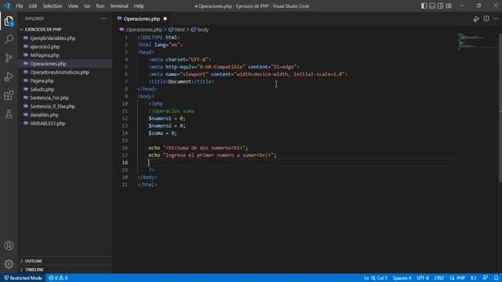This screenshot has height=282, width=502.
Task: Open Variables.php file
Action: [x=44, y=115]
